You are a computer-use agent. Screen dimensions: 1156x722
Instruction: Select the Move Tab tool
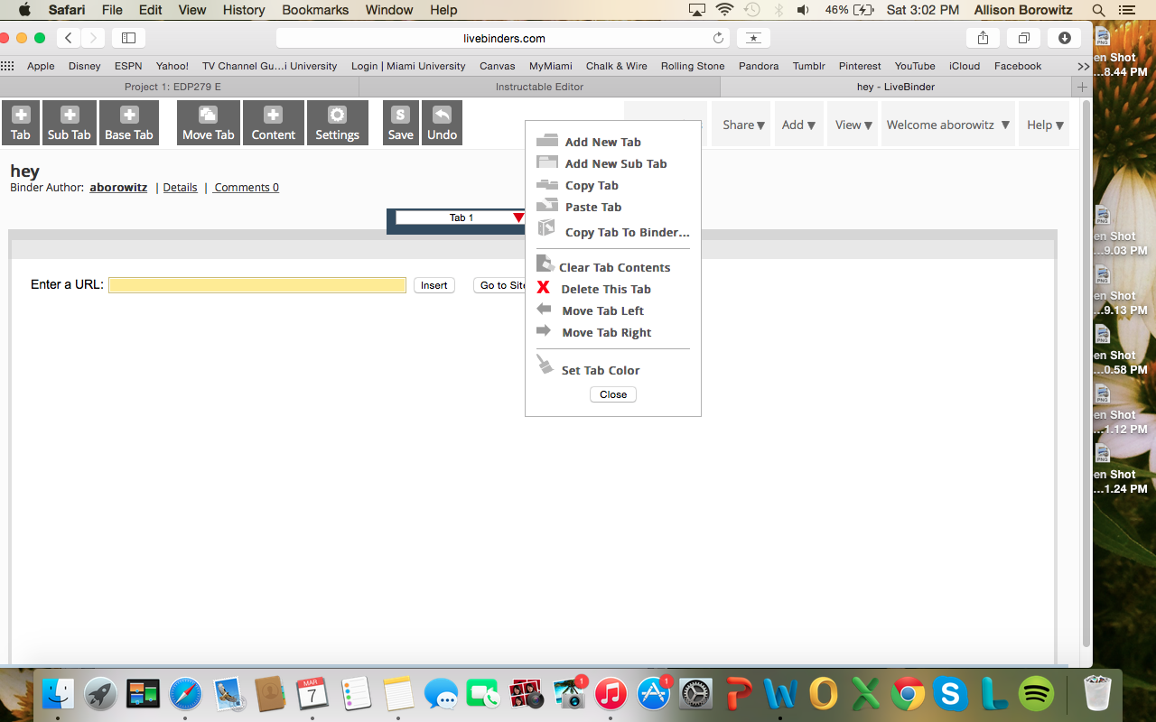pyautogui.click(x=208, y=122)
